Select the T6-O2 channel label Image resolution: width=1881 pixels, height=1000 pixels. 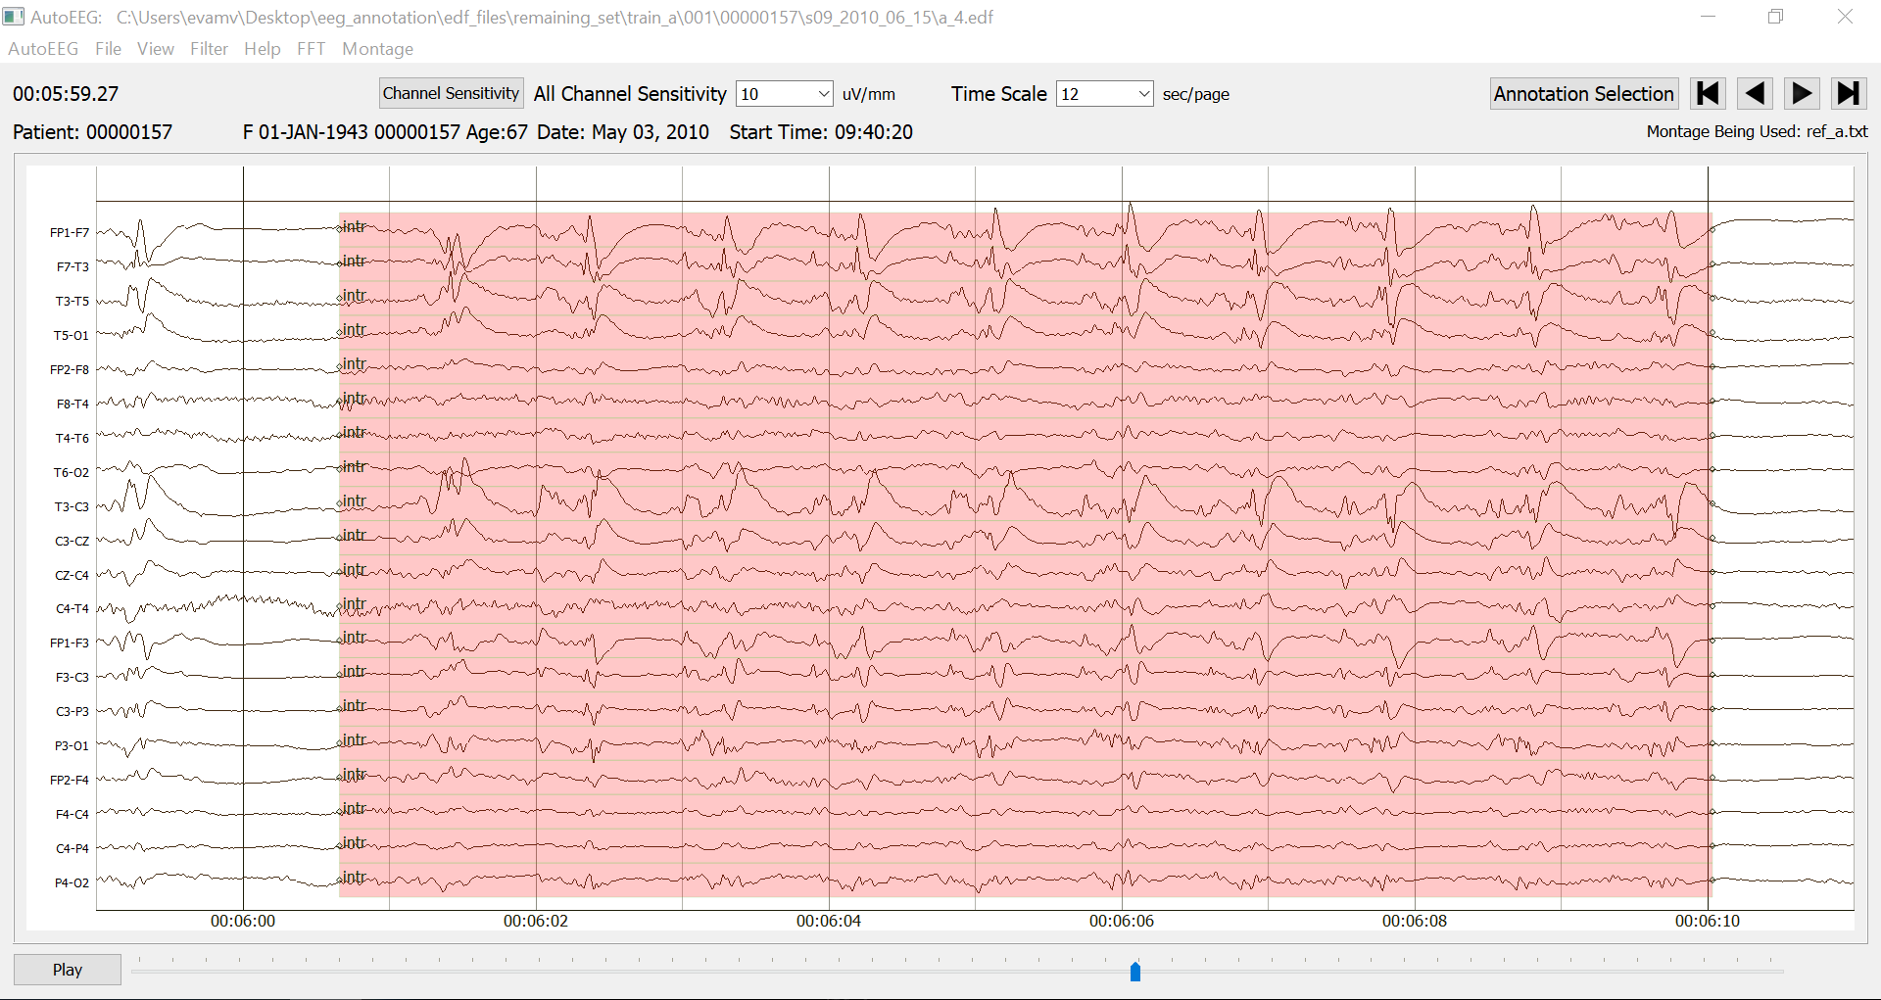[72, 473]
